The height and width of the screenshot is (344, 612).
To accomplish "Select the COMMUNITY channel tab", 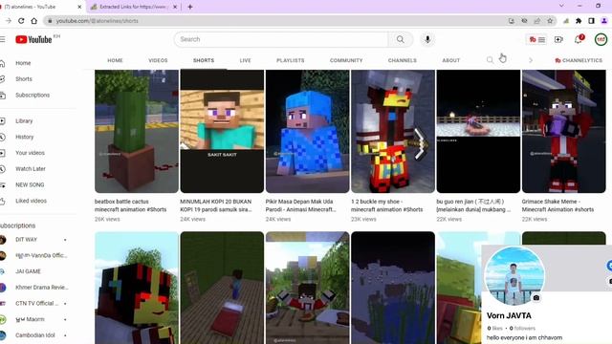I will [346, 60].
